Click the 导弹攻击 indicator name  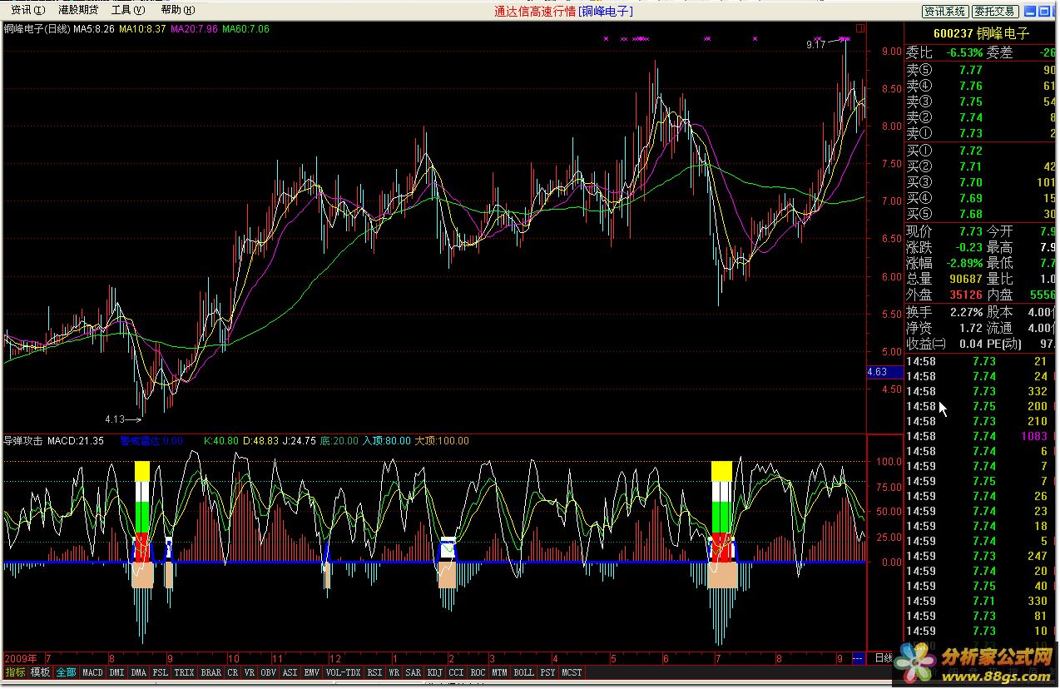click(x=23, y=440)
